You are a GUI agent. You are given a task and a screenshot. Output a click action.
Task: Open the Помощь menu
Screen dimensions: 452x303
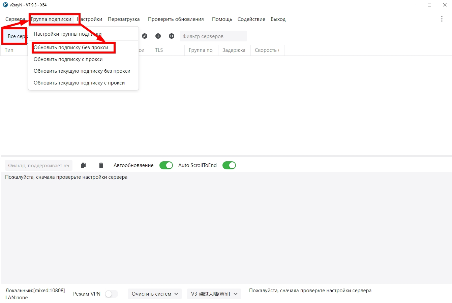[222, 19]
